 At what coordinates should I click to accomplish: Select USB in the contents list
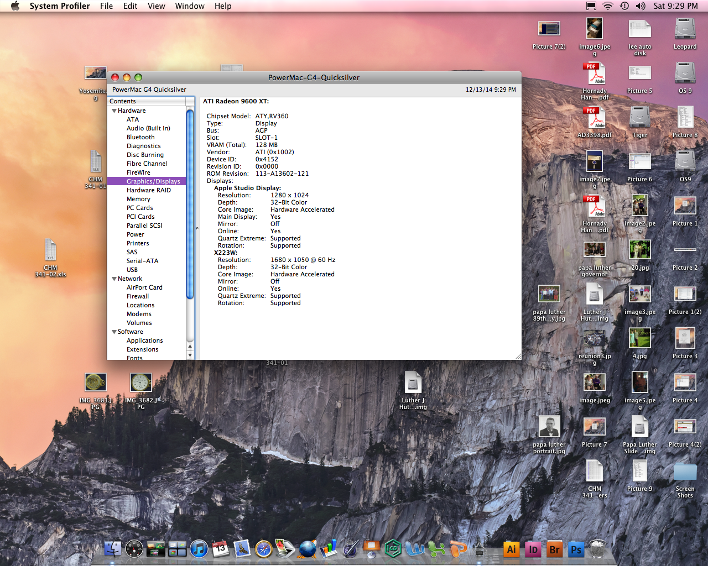pyautogui.click(x=132, y=270)
